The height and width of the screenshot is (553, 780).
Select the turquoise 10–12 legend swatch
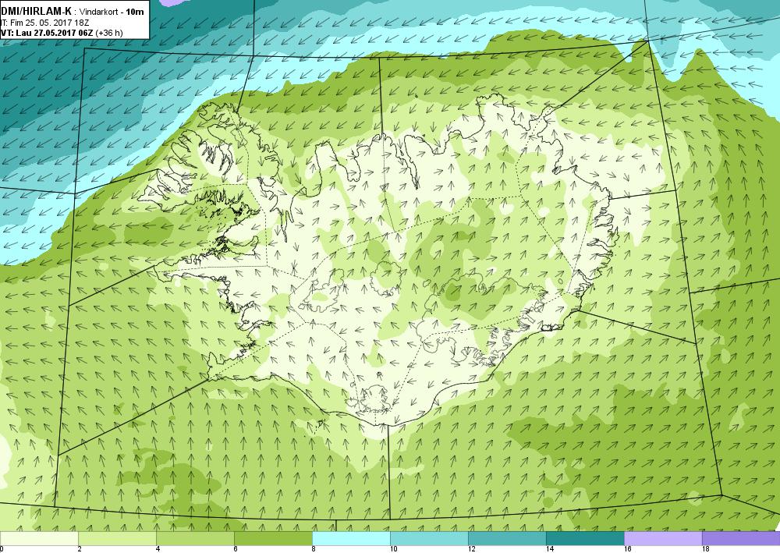(x=429, y=539)
